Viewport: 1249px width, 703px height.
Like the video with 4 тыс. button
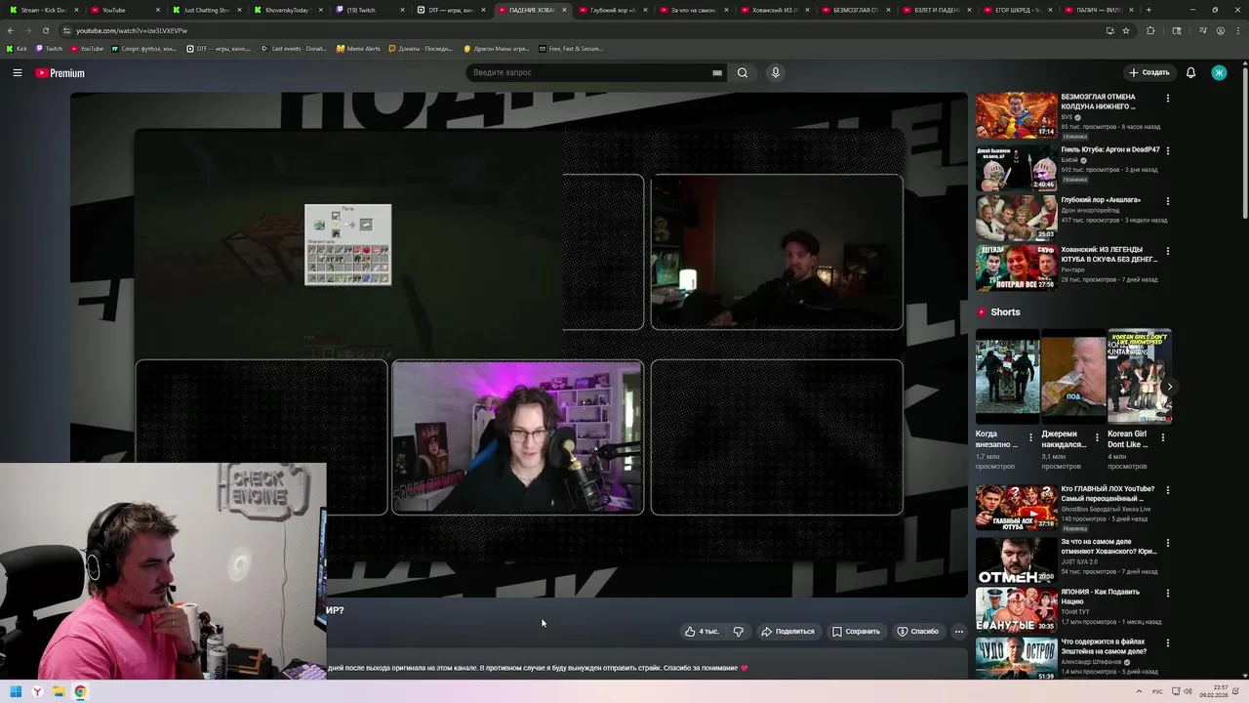[x=702, y=632]
